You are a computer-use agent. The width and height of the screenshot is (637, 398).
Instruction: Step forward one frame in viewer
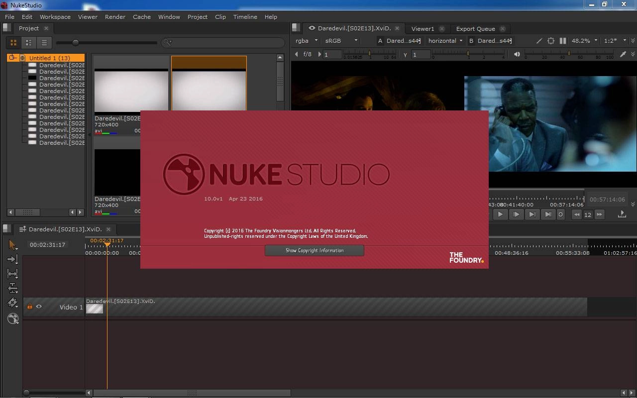pos(516,214)
